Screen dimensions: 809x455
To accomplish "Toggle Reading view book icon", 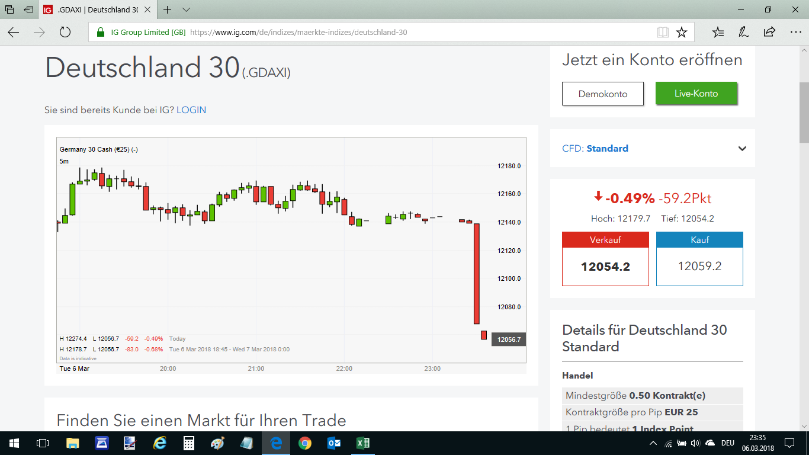I will 663,33.
